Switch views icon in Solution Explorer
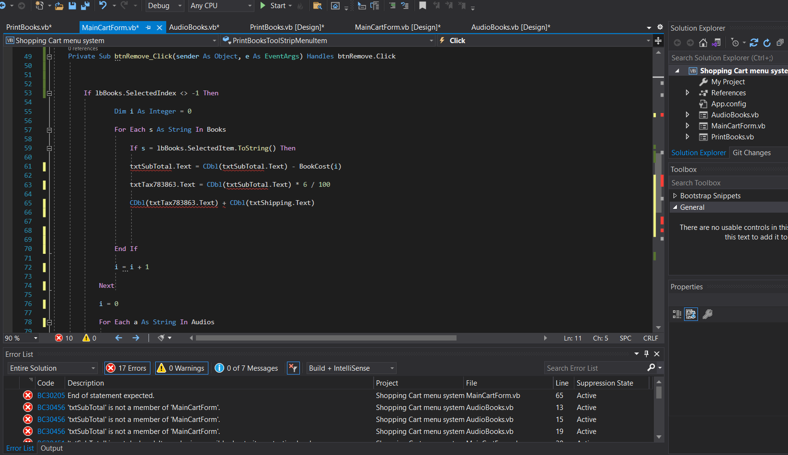 (x=717, y=43)
